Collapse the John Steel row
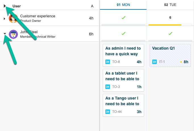The width and height of the screenshot is (194, 131). 5,34
